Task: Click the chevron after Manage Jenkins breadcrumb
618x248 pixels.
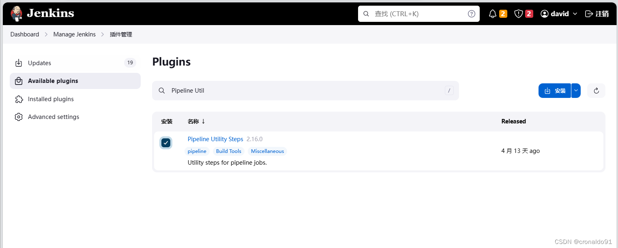Action: pos(103,34)
